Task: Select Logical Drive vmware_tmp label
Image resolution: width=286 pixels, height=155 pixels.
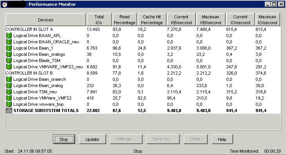Action: (x=38, y=104)
